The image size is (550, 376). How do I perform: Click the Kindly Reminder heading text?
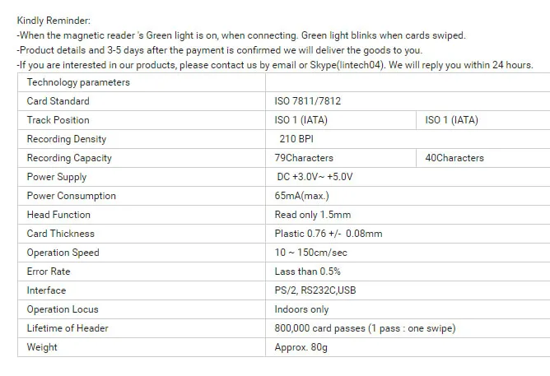(54, 21)
